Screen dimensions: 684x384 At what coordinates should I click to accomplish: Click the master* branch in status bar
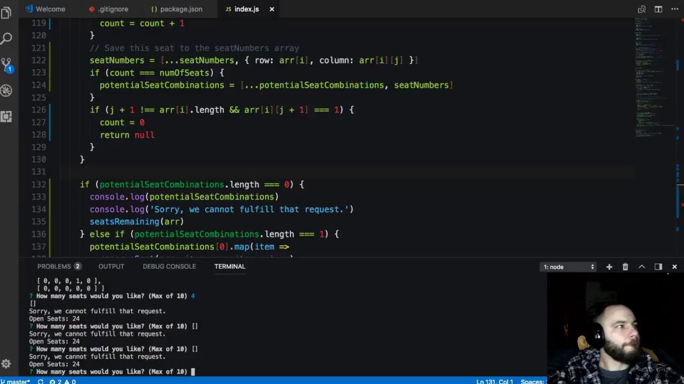click(x=15, y=381)
